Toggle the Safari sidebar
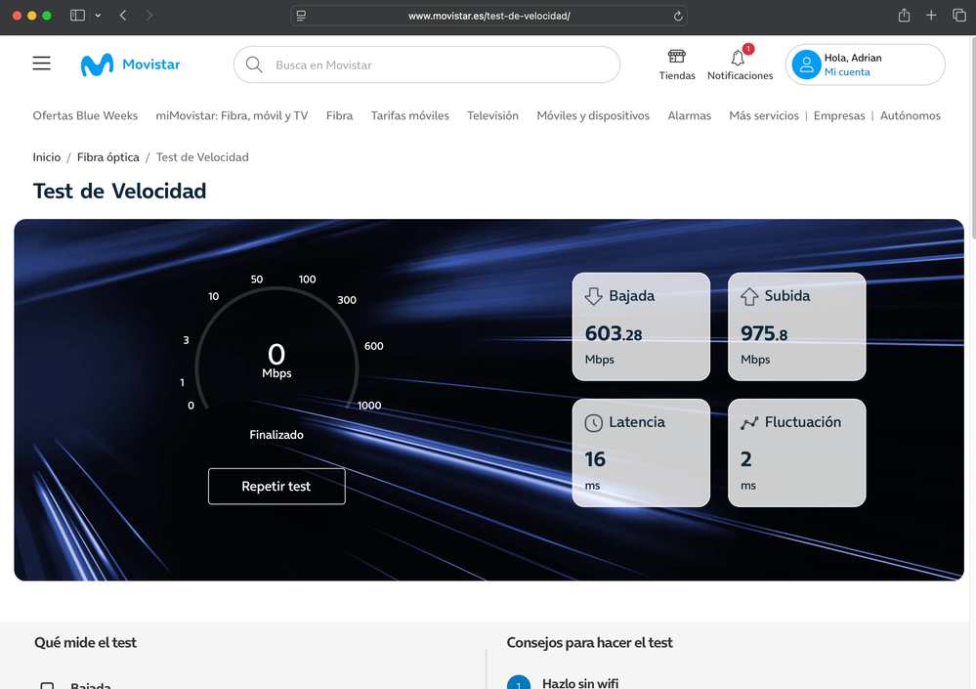Screen dimensions: 976x689 click(78, 16)
